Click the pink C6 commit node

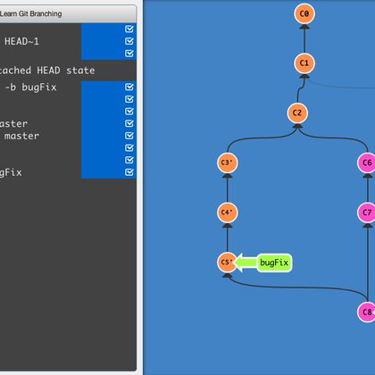[x=366, y=162]
